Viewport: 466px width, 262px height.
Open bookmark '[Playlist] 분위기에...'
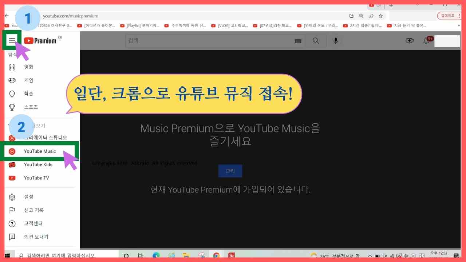tap(140, 25)
